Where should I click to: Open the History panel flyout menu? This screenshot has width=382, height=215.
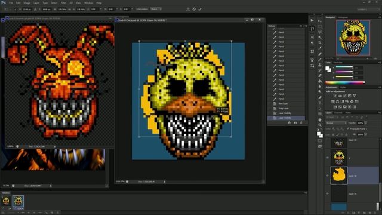(x=306, y=26)
